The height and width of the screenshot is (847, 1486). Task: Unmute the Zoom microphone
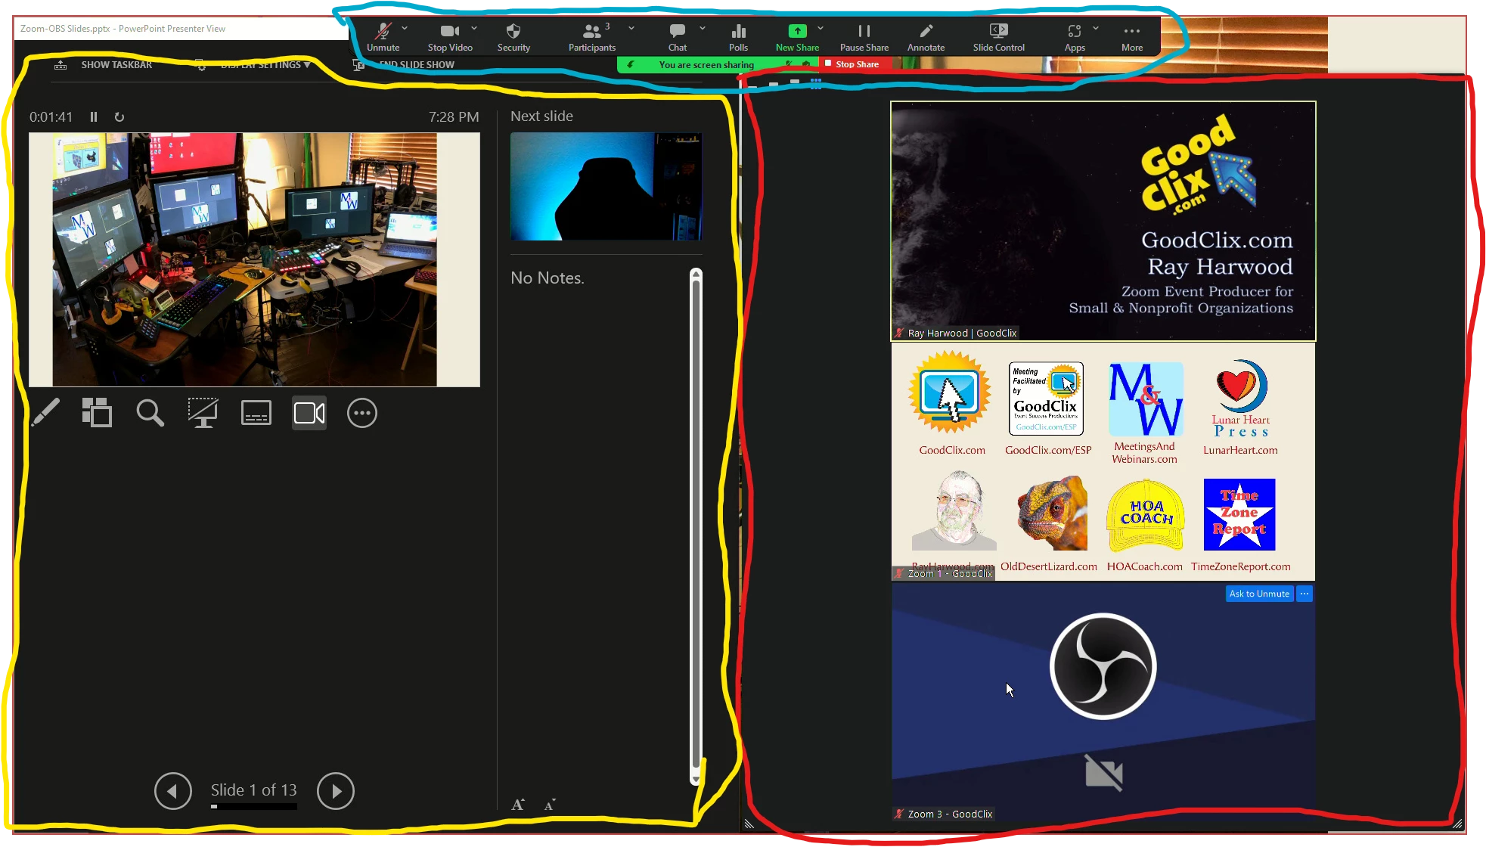tap(383, 36)
